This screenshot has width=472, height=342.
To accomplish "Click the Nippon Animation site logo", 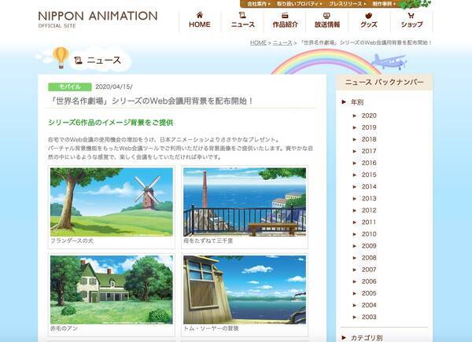I will (98, 18).
